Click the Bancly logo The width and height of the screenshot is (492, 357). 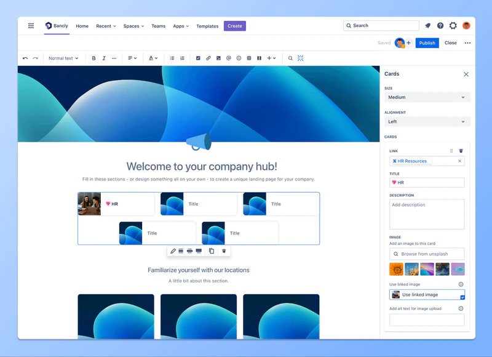pos(57,26)
